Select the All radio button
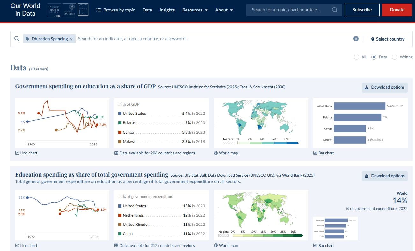The height and width of the screenshot is (251, 415). pos(357,57)
